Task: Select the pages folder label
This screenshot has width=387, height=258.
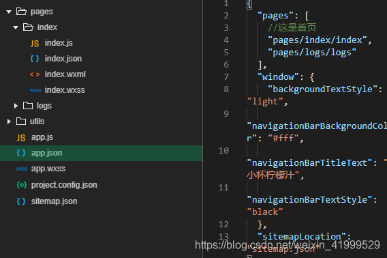Action: [x=42, y=12]
